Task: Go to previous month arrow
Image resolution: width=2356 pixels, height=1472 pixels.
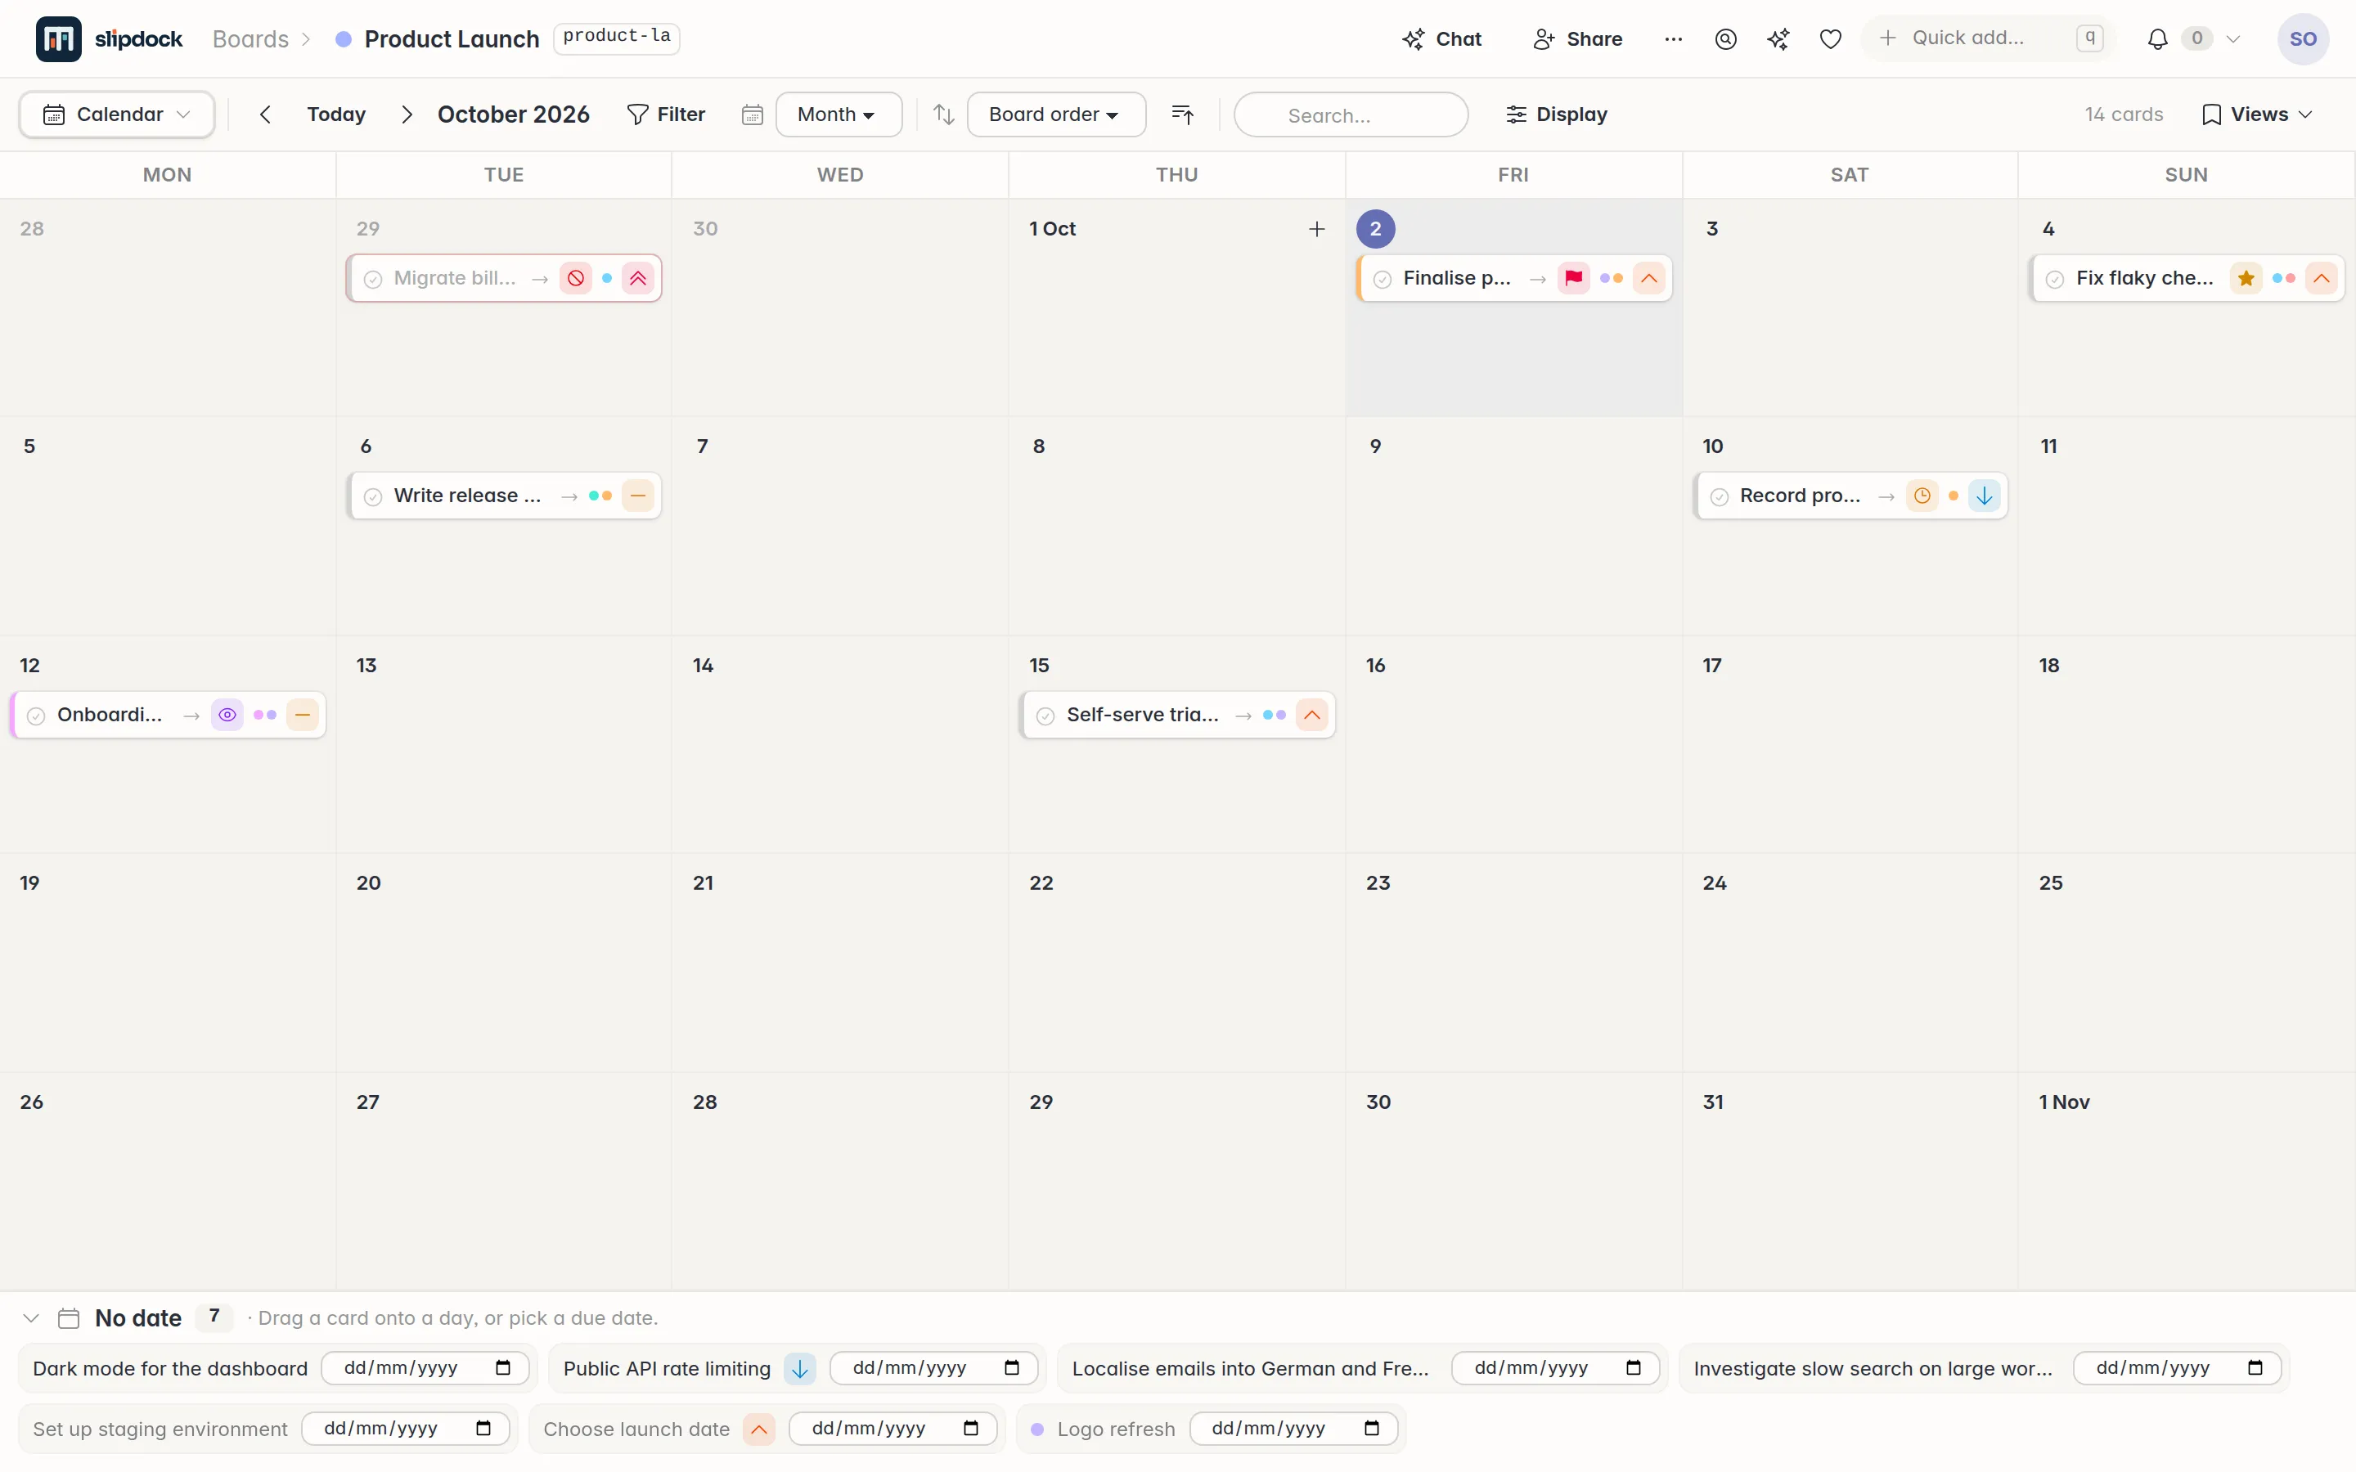Action: (265, 114)
